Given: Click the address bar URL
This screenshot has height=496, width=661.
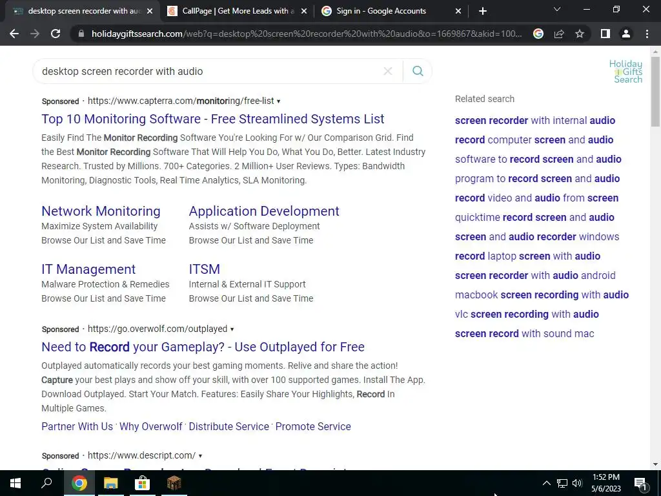Looking at the screenshot, I should [307, 34].
